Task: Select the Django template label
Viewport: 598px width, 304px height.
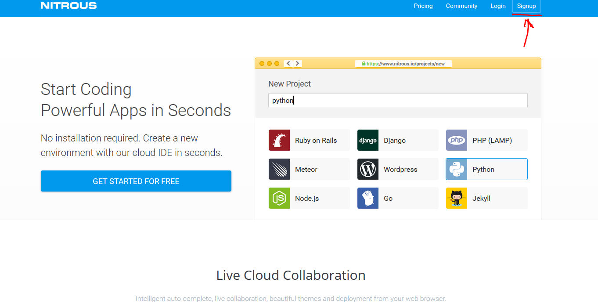Action: [x=395, y=141]
